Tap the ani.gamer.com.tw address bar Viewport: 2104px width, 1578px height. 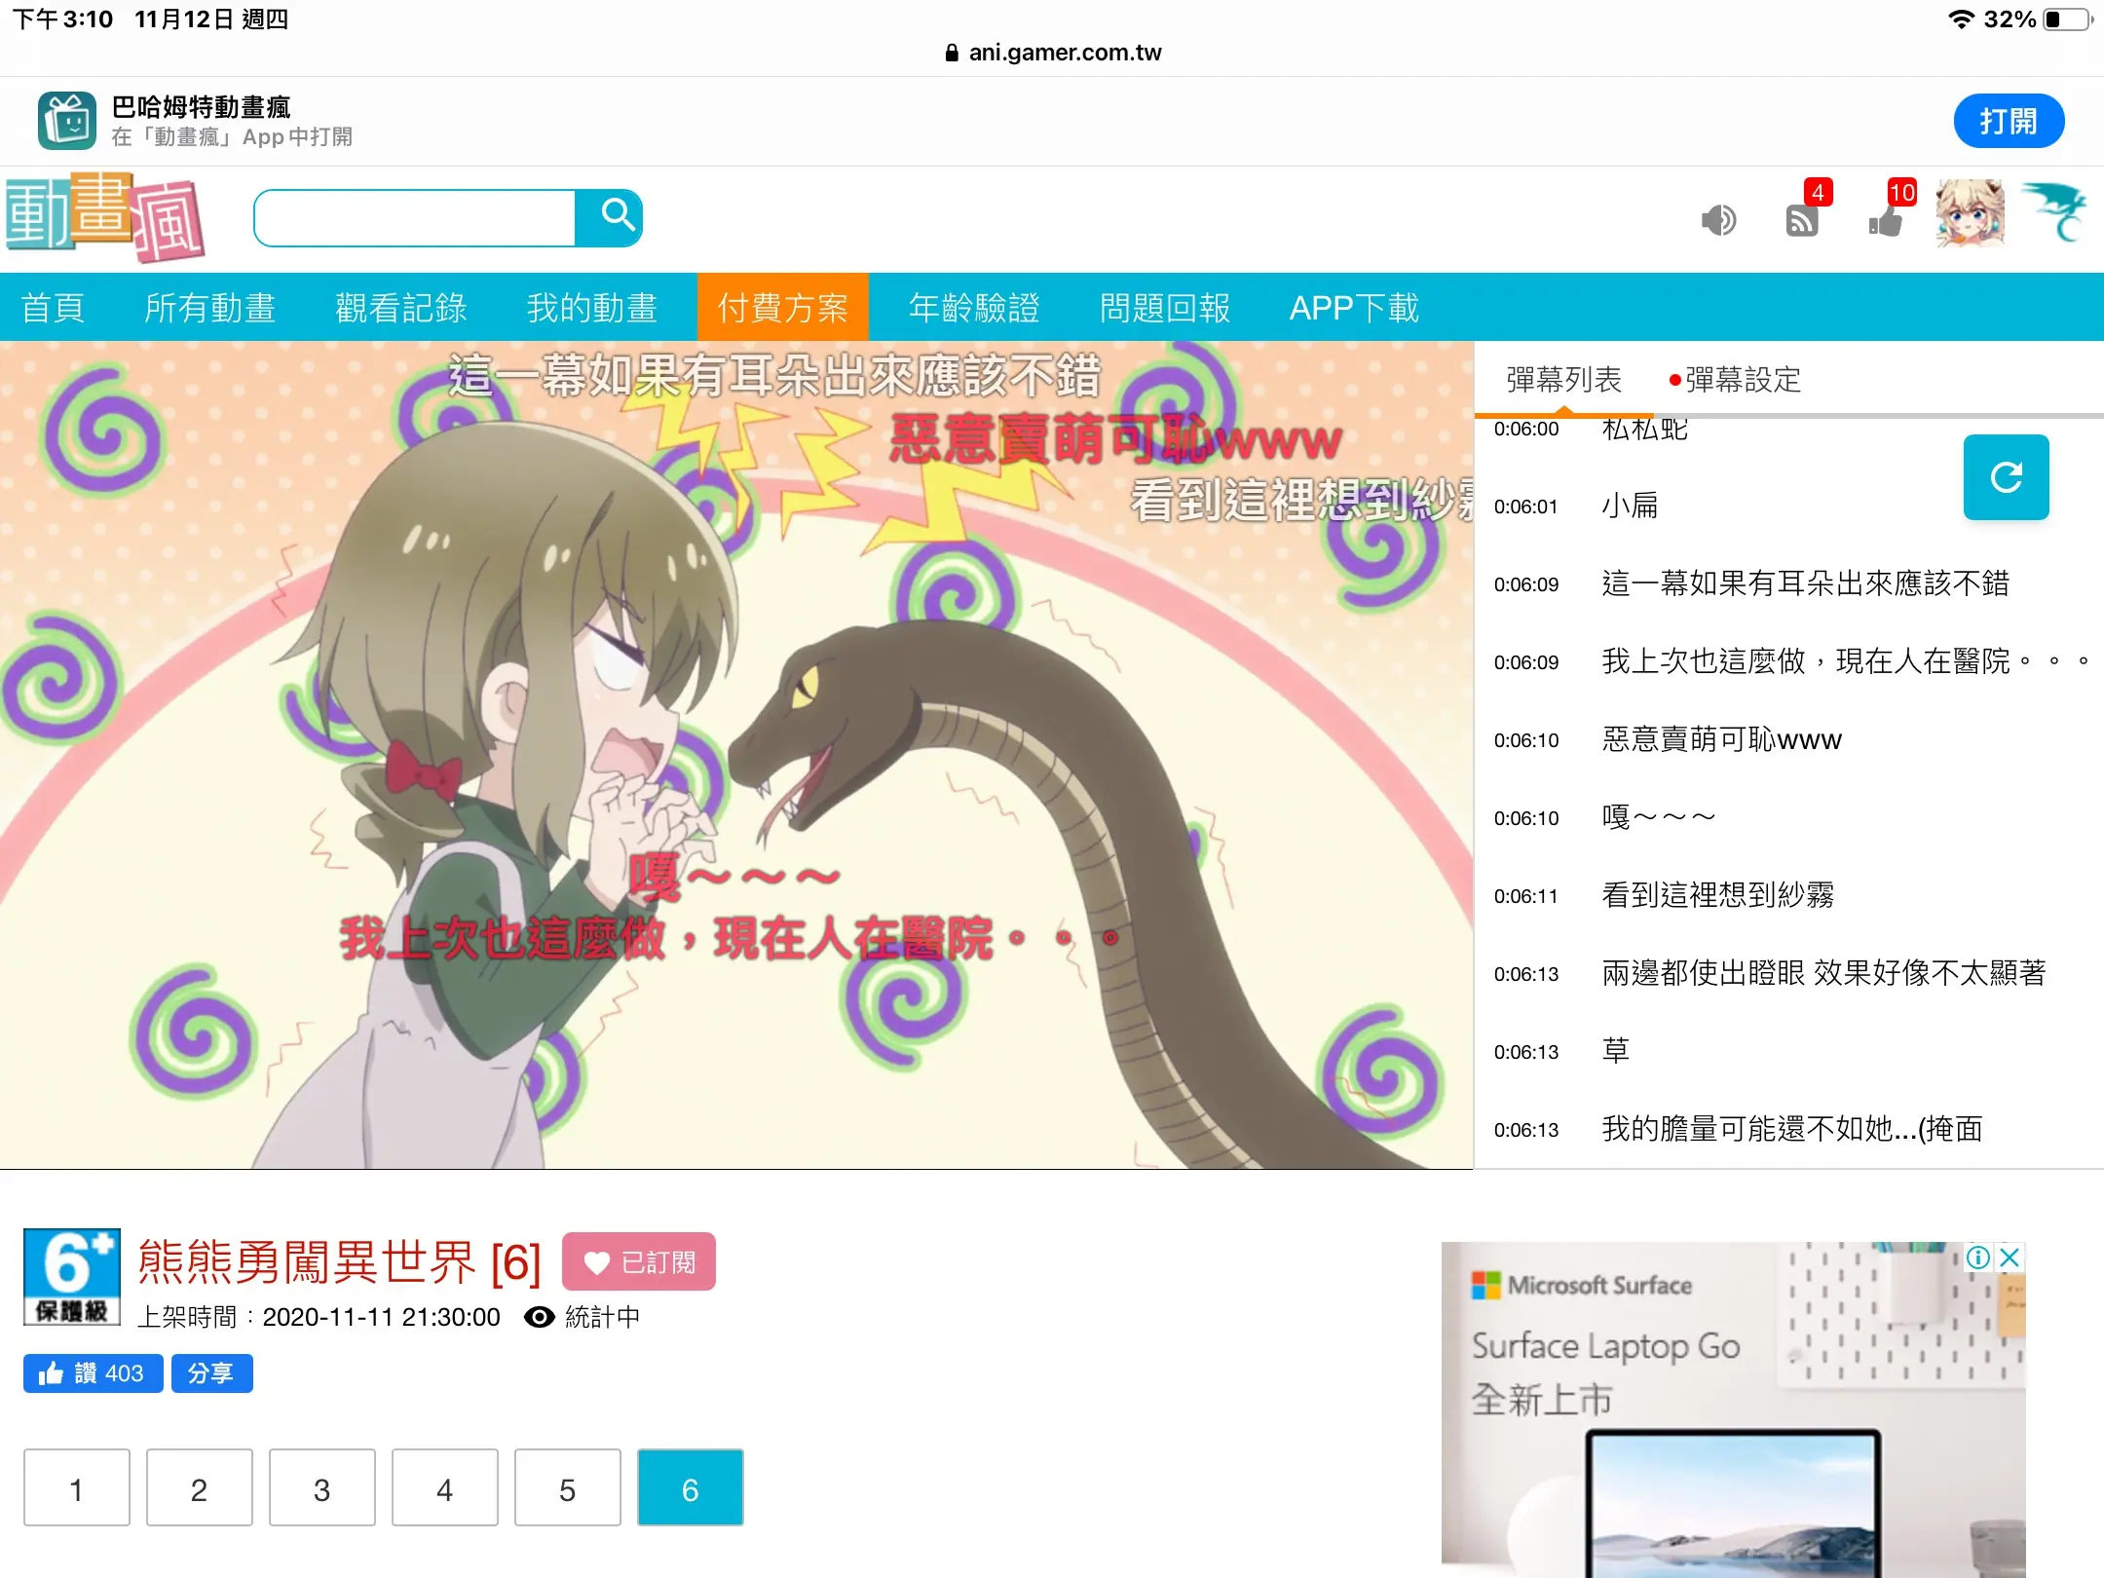pos(1052,53)
